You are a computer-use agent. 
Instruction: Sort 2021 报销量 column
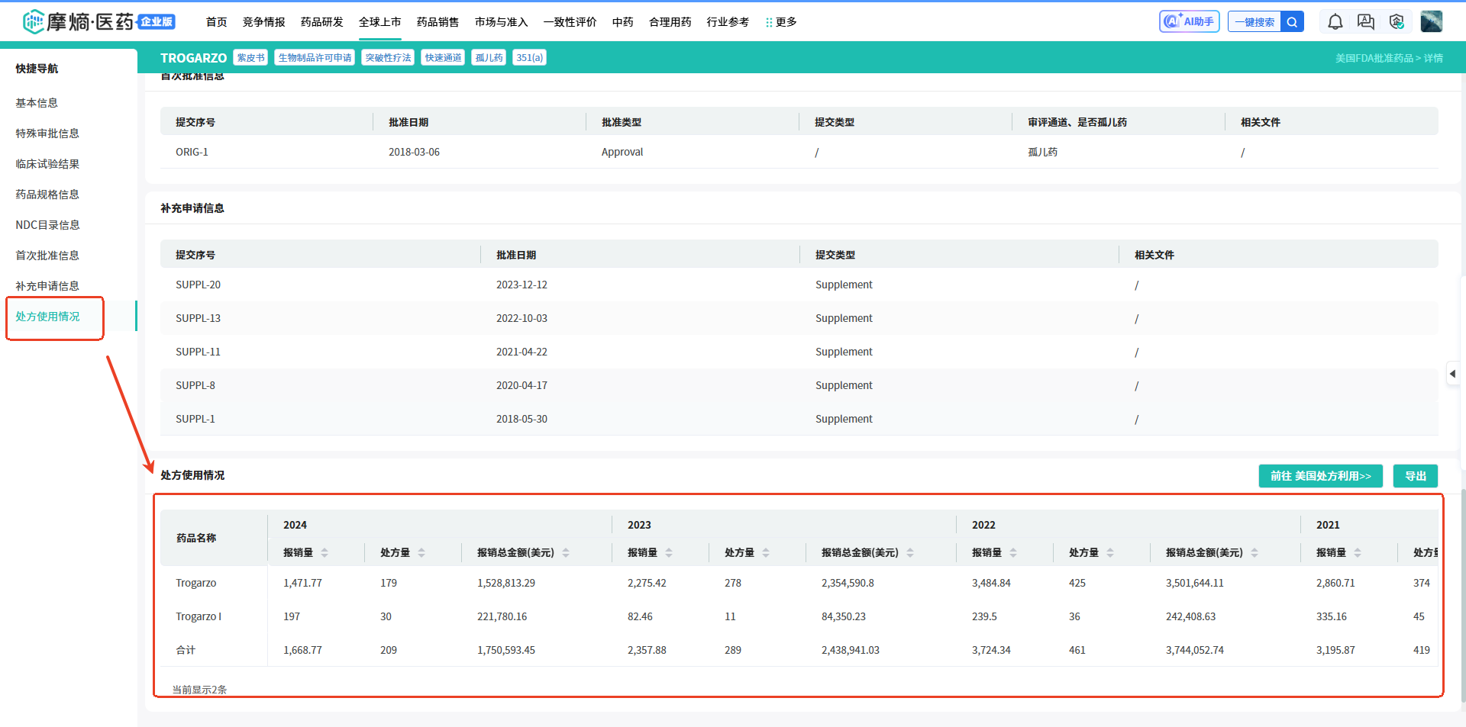click(x=1358, y=552)
